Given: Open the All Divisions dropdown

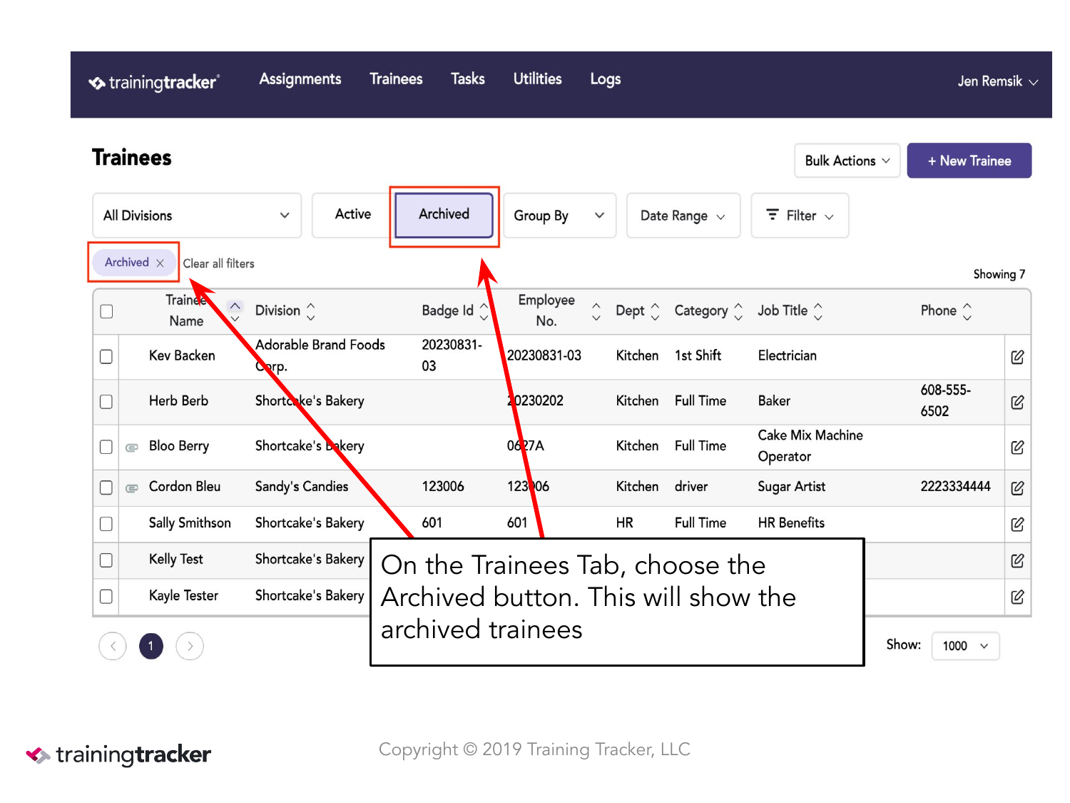Looking at the screenshot, I should tap(197, 216).
